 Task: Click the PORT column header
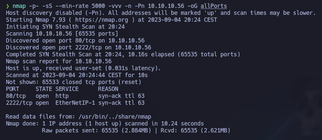pos(13,89)
